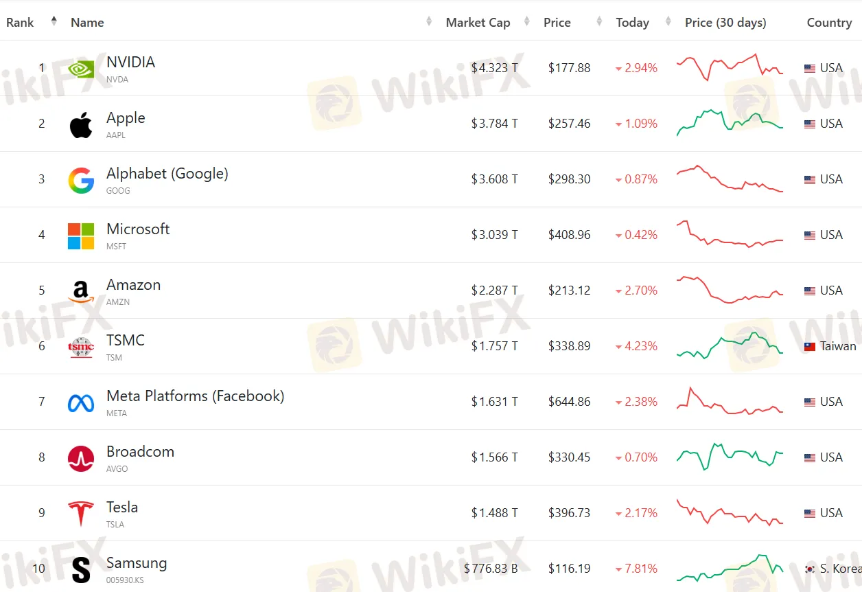Click the Broadcom red circle logo

[x=81, y=457]
